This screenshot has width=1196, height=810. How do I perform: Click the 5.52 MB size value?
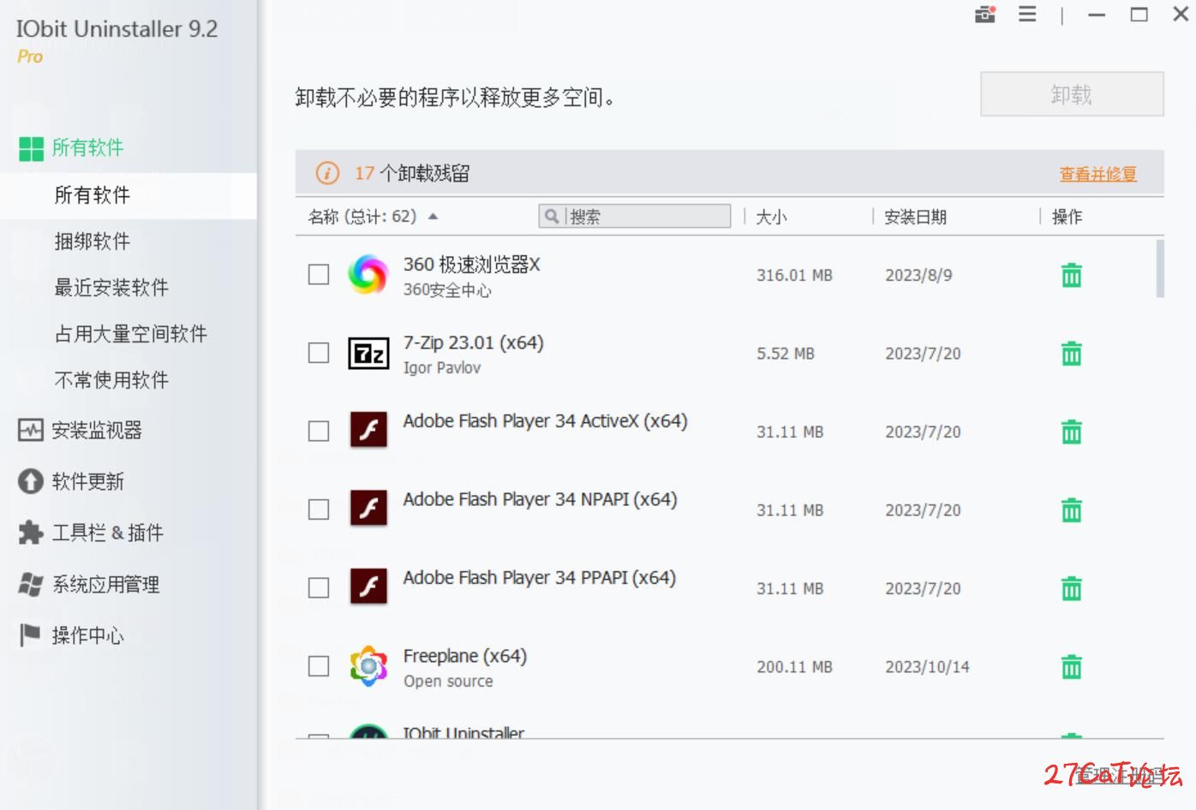(785, 354)
